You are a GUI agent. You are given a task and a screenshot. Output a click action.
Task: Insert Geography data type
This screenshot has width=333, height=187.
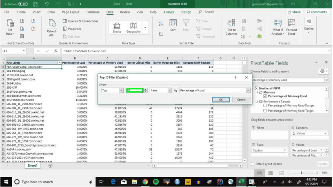point(133,27)
